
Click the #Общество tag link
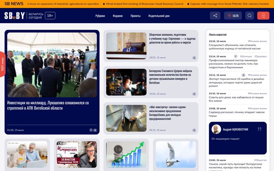click(260, 160)
